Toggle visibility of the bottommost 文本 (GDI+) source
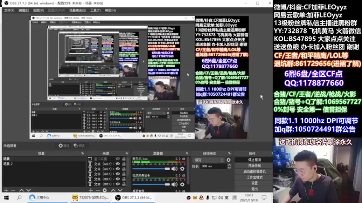Viewport: 362px width, 203px height. click(x=118, y=184)
